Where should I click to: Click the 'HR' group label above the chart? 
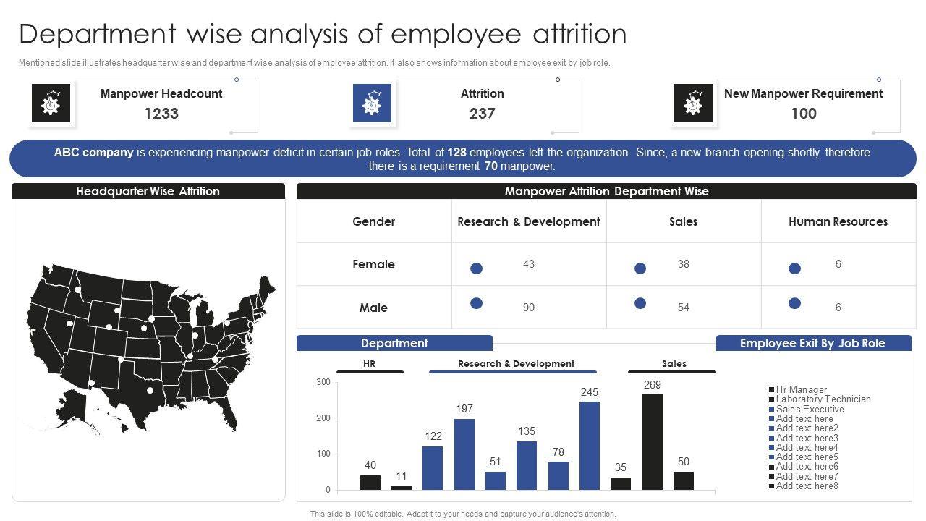(370, 363)
